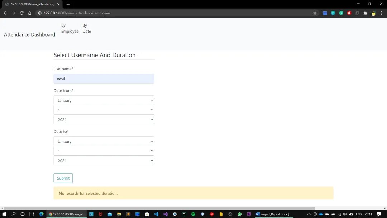Click the horizontal page scrollbar
This screenshot has height=218, width=387.
pos(159,208)
